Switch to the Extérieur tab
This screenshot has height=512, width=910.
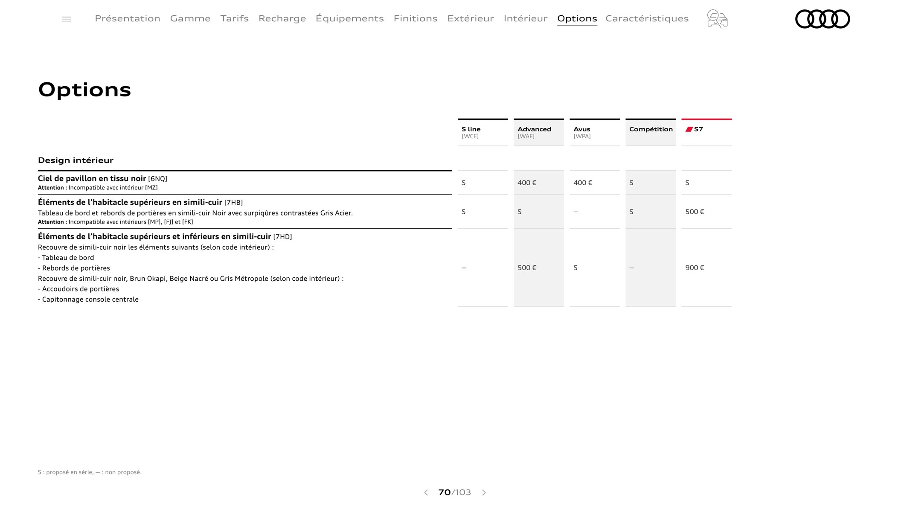tap(471, 18)
